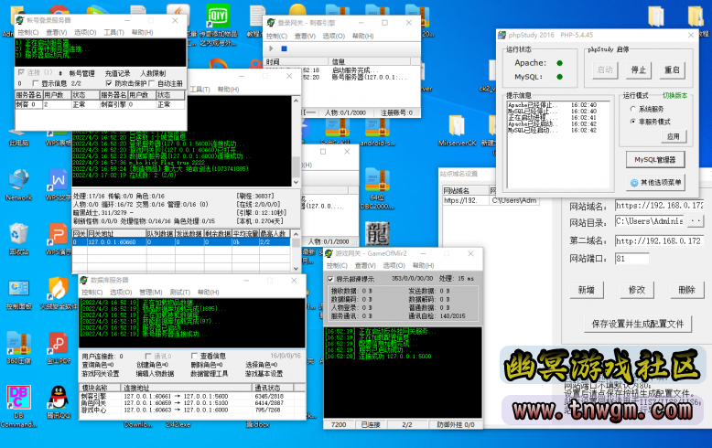Toggle 查看信息 checkbox in 数据库服务器
The width and height of the screenshot is (712, 448).
click(x=194, y=356)
